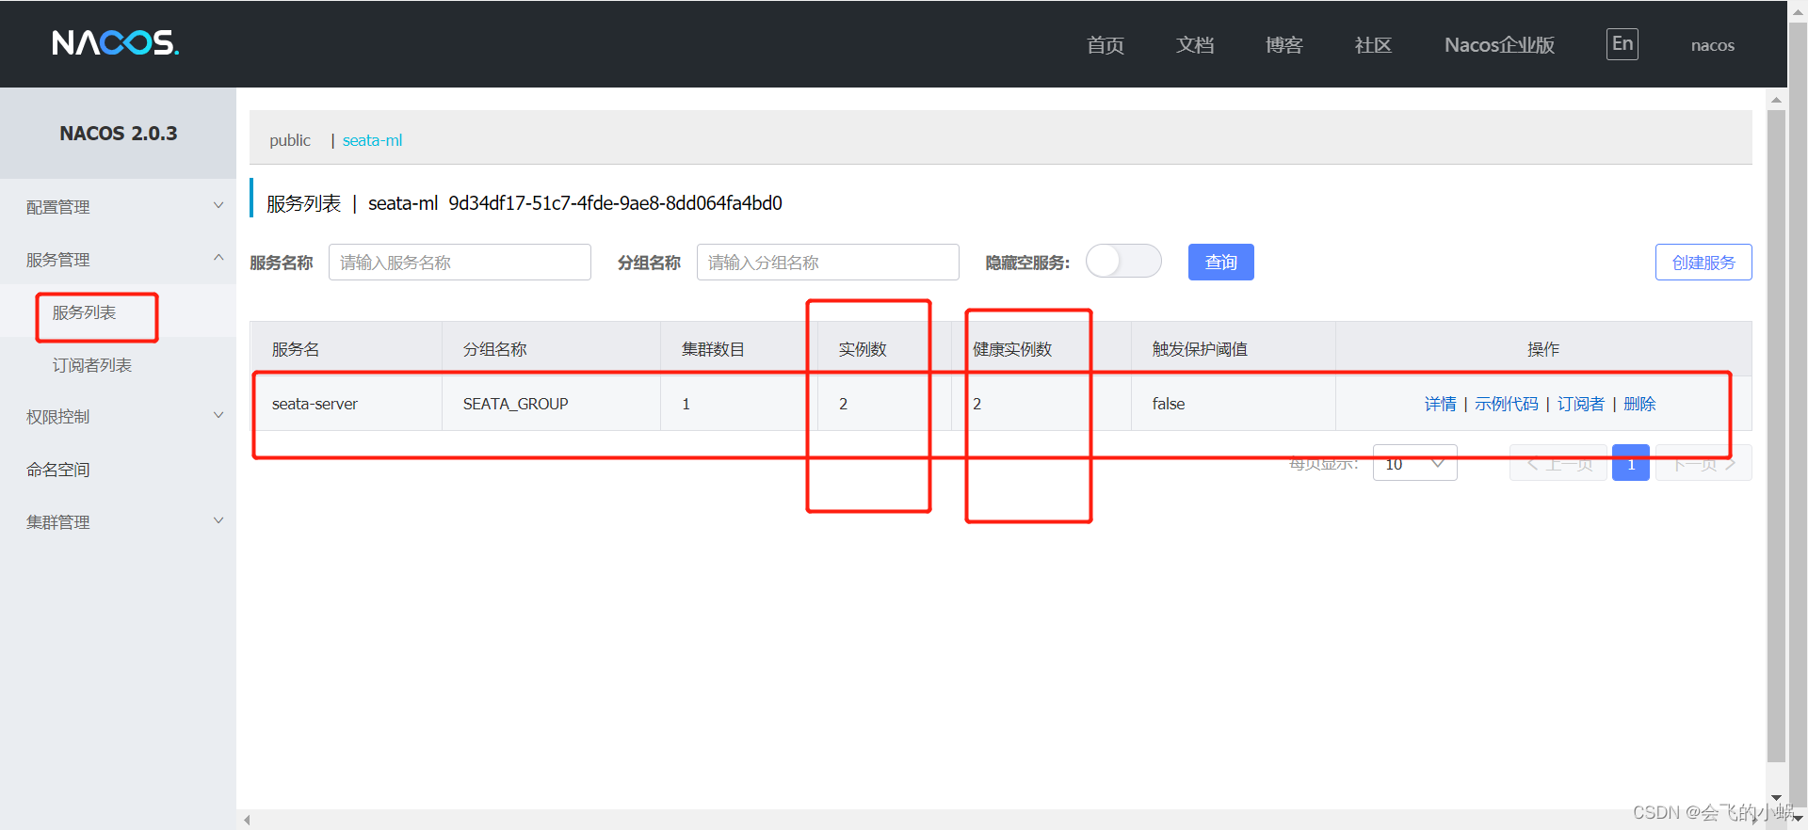Open 详情 for seata-server

[x=1440, y=404]
